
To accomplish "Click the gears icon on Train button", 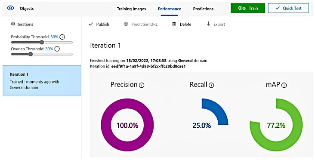I will (x=242, y=8).
